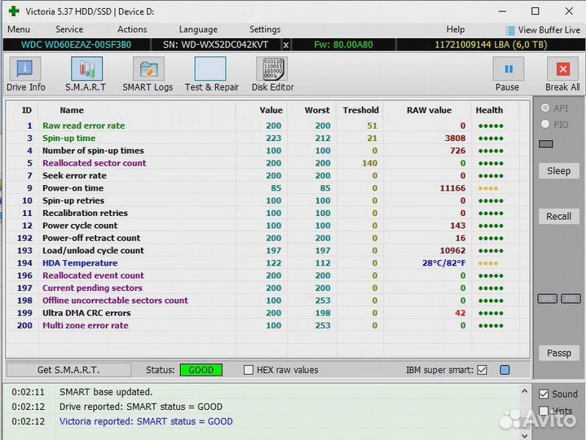
Task: Select the API radio button
Action: (545, 108)
